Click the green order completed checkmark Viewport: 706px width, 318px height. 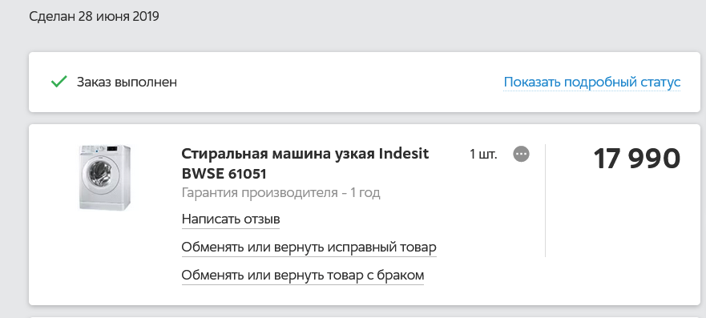(x=59, y=82)
